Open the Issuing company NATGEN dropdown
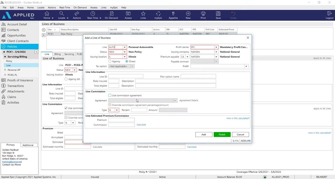The height and width of the screenshot is (179, 335). (216, 52)
